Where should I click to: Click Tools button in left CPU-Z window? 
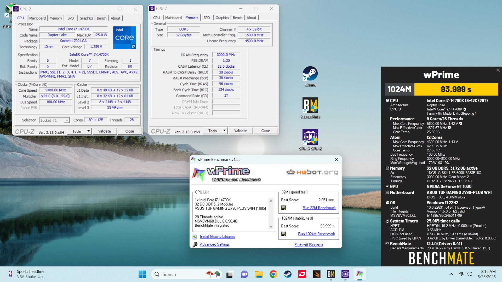pos(77,131)
